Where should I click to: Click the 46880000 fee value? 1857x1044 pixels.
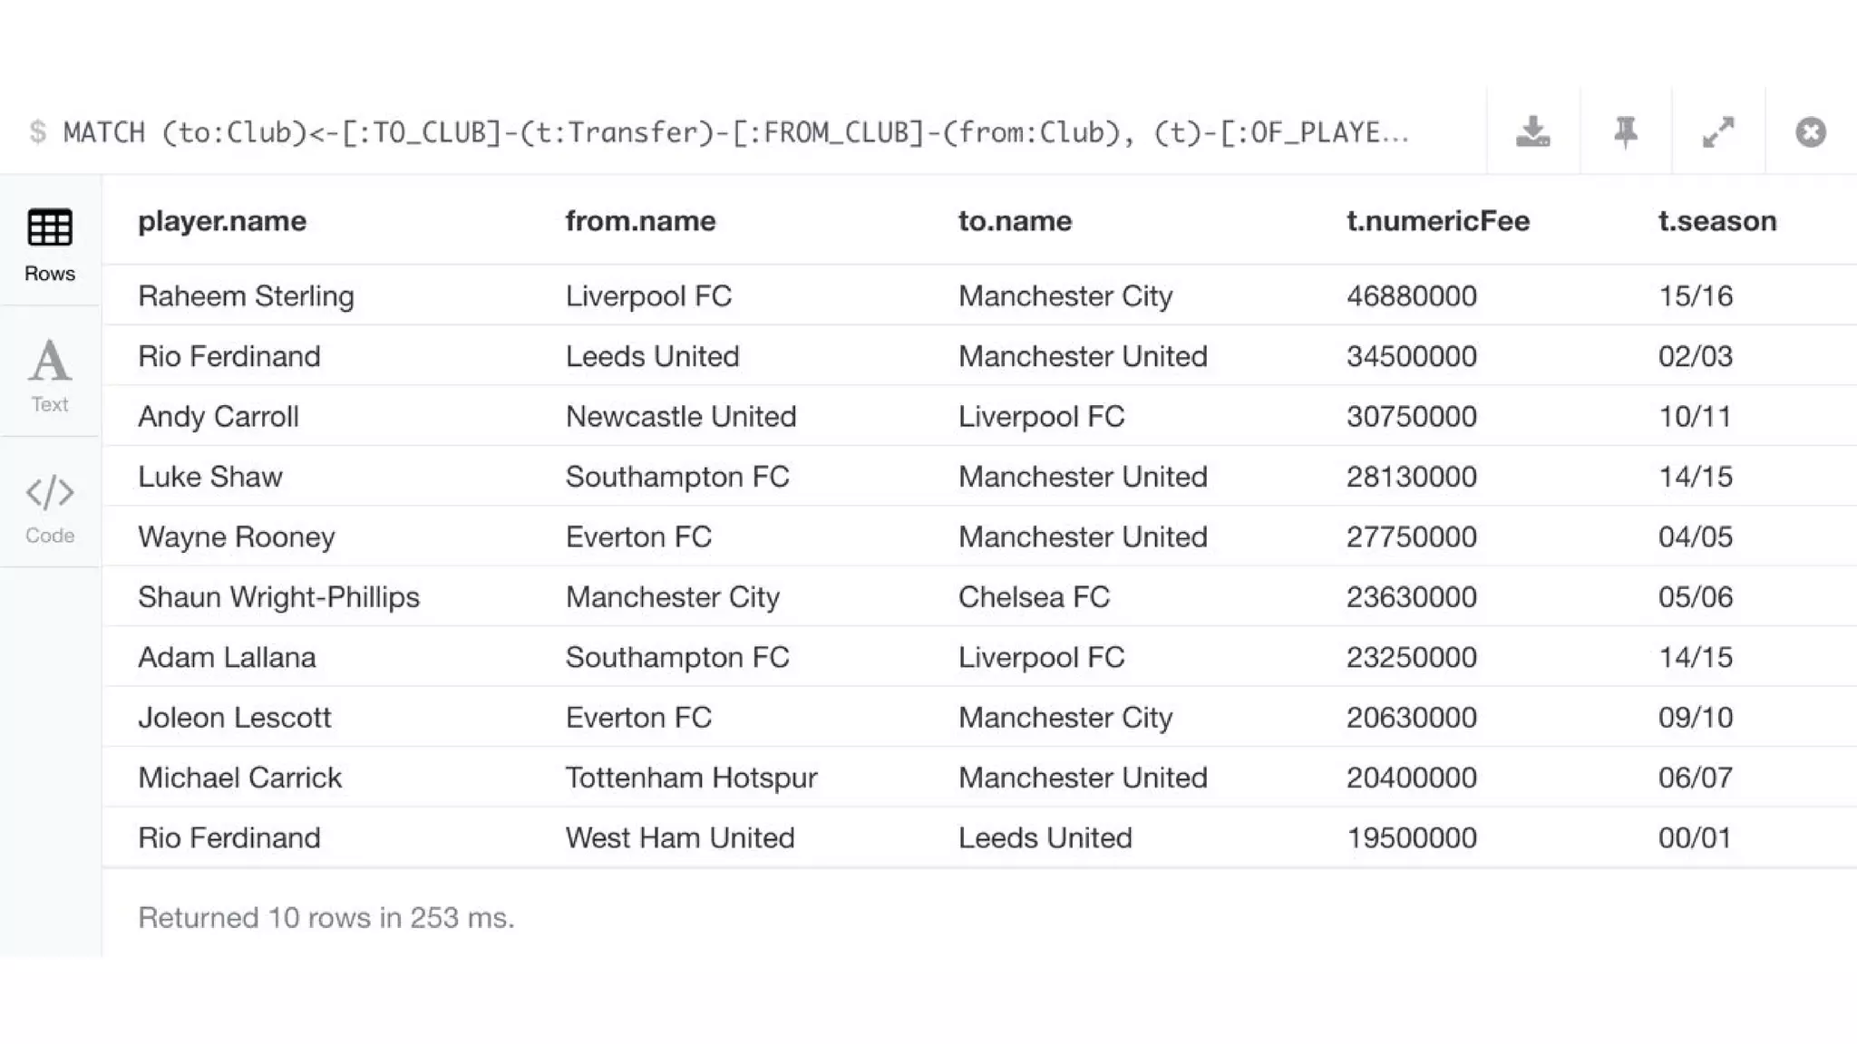tap(1411, 296)
